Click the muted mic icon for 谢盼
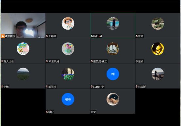The height and width of the screenshot is (126, 181). [47, 112]
